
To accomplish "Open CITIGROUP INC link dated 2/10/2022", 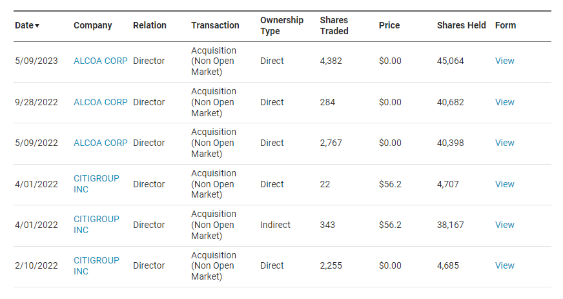I will pyautogui.click(x=96, y=265).
